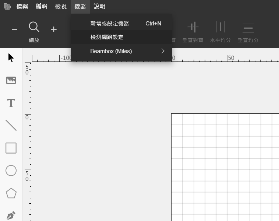The image size is (279, 221).
Task: Select the Text tool
Action: (11, 103)
